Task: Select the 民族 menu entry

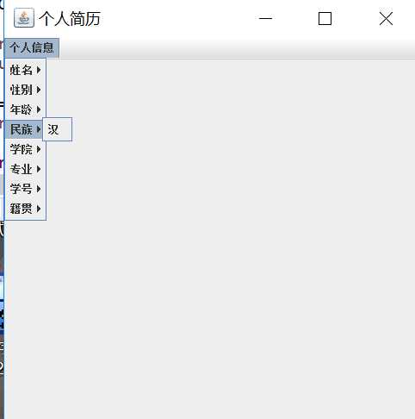Action: [x=24, y=129]
